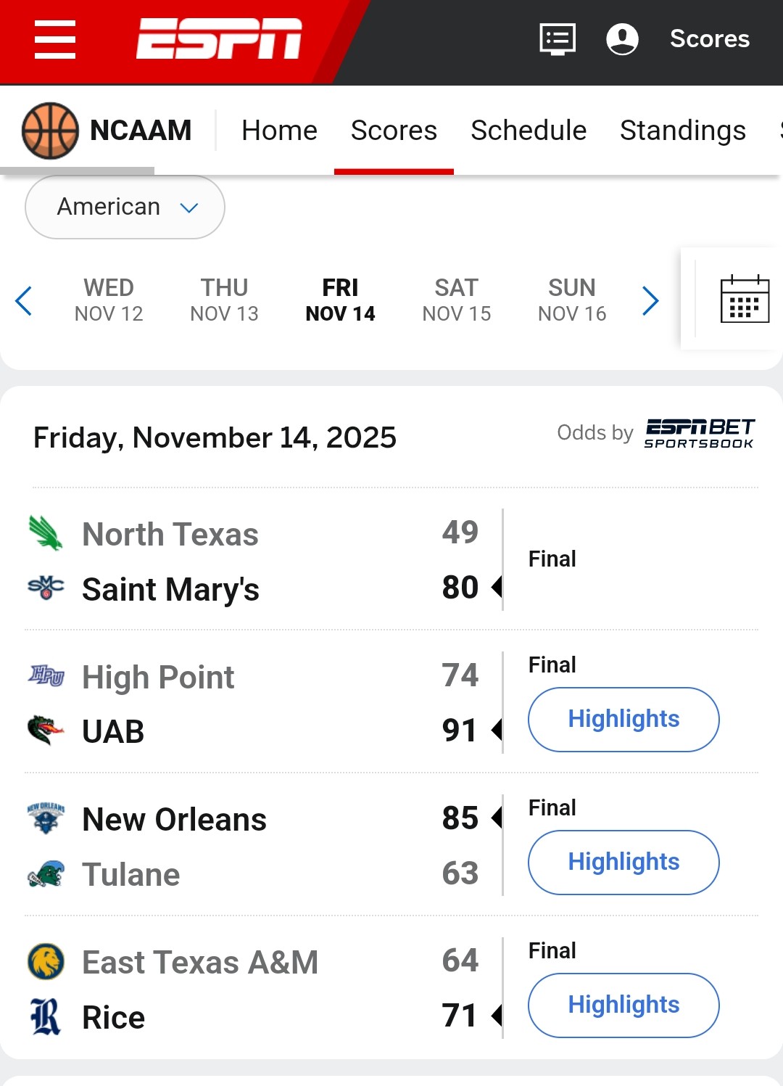Go to previous dates arrow

coord(24,301)
